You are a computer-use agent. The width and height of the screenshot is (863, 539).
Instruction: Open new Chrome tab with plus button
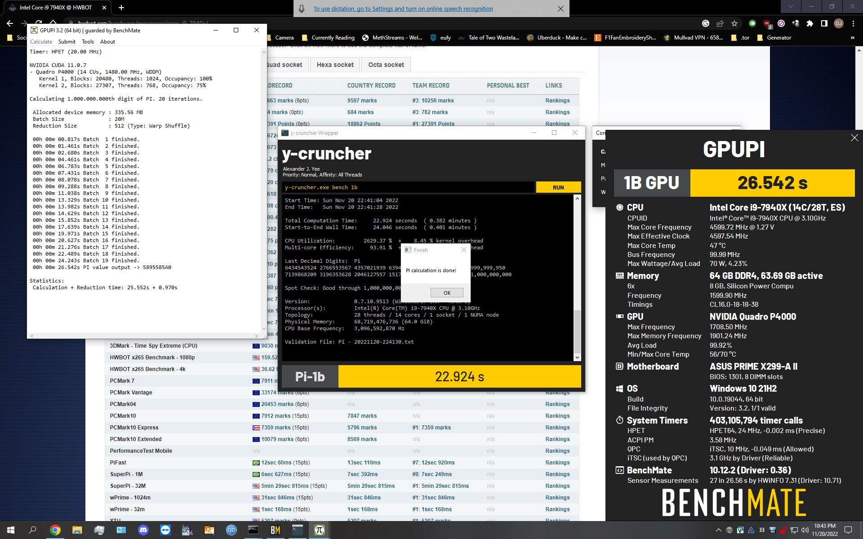point(121,8)
